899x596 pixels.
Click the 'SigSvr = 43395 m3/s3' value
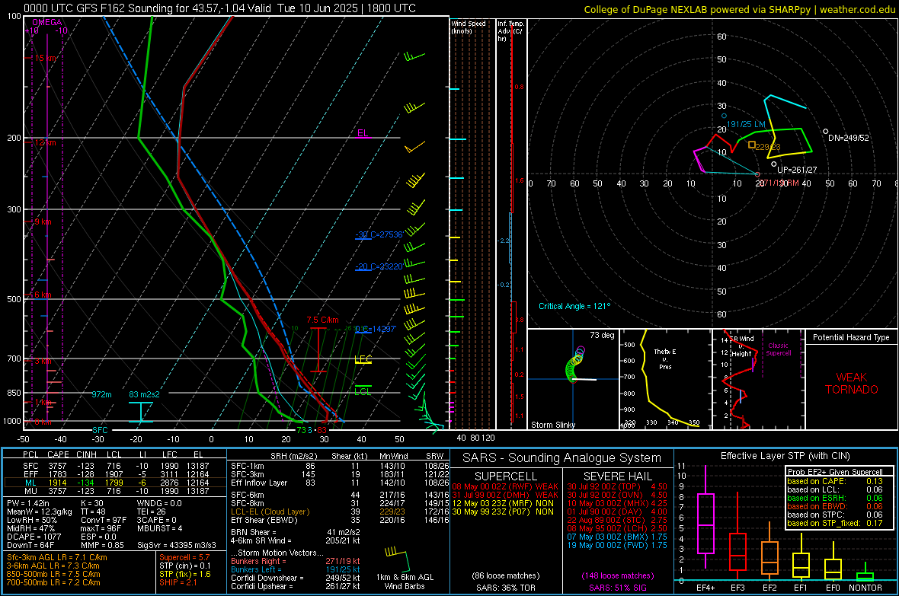click(177, 546)
